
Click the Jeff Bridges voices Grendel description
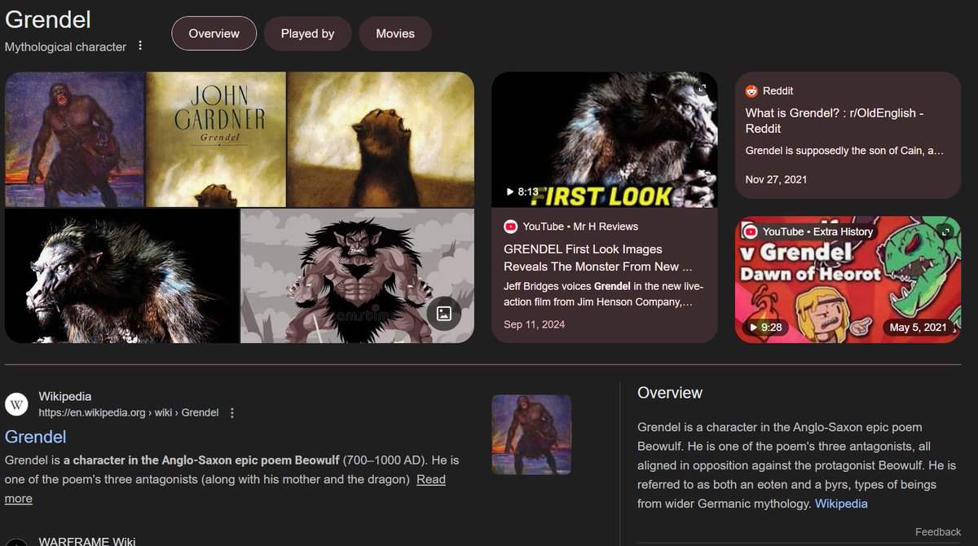604,294
